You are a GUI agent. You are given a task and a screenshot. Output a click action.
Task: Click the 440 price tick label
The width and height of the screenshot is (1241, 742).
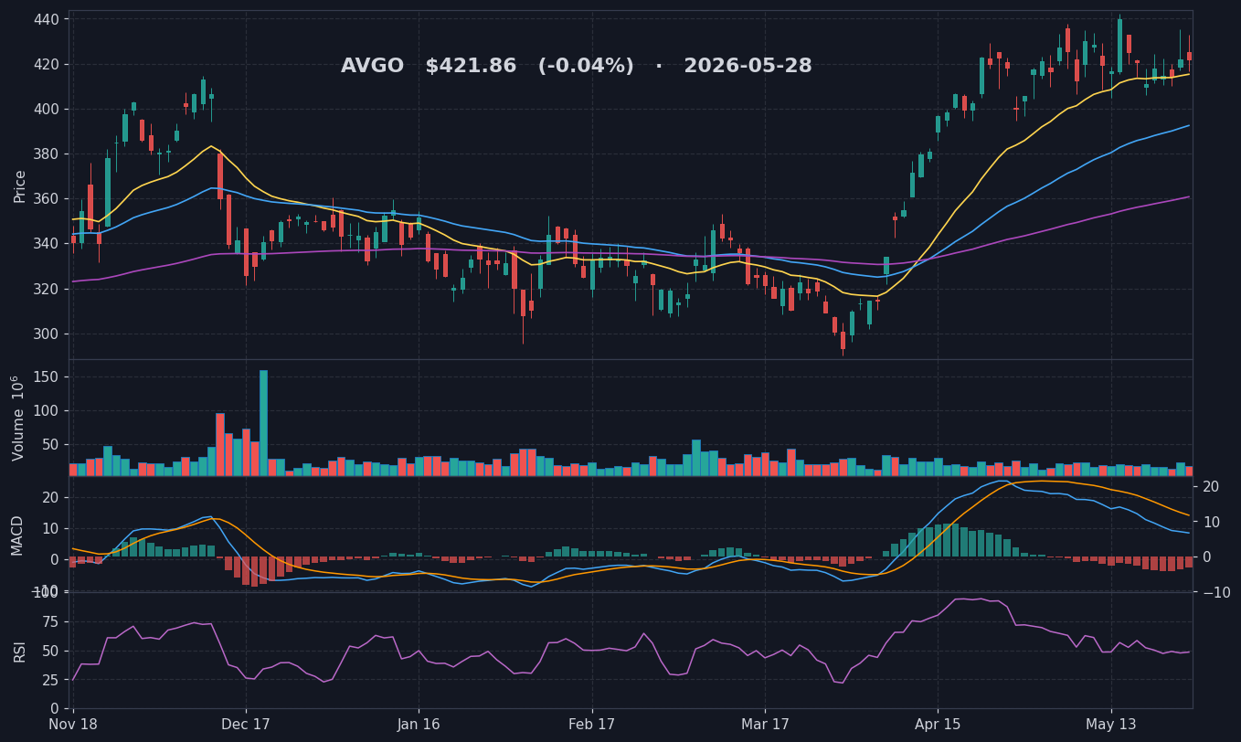[46, 19]
